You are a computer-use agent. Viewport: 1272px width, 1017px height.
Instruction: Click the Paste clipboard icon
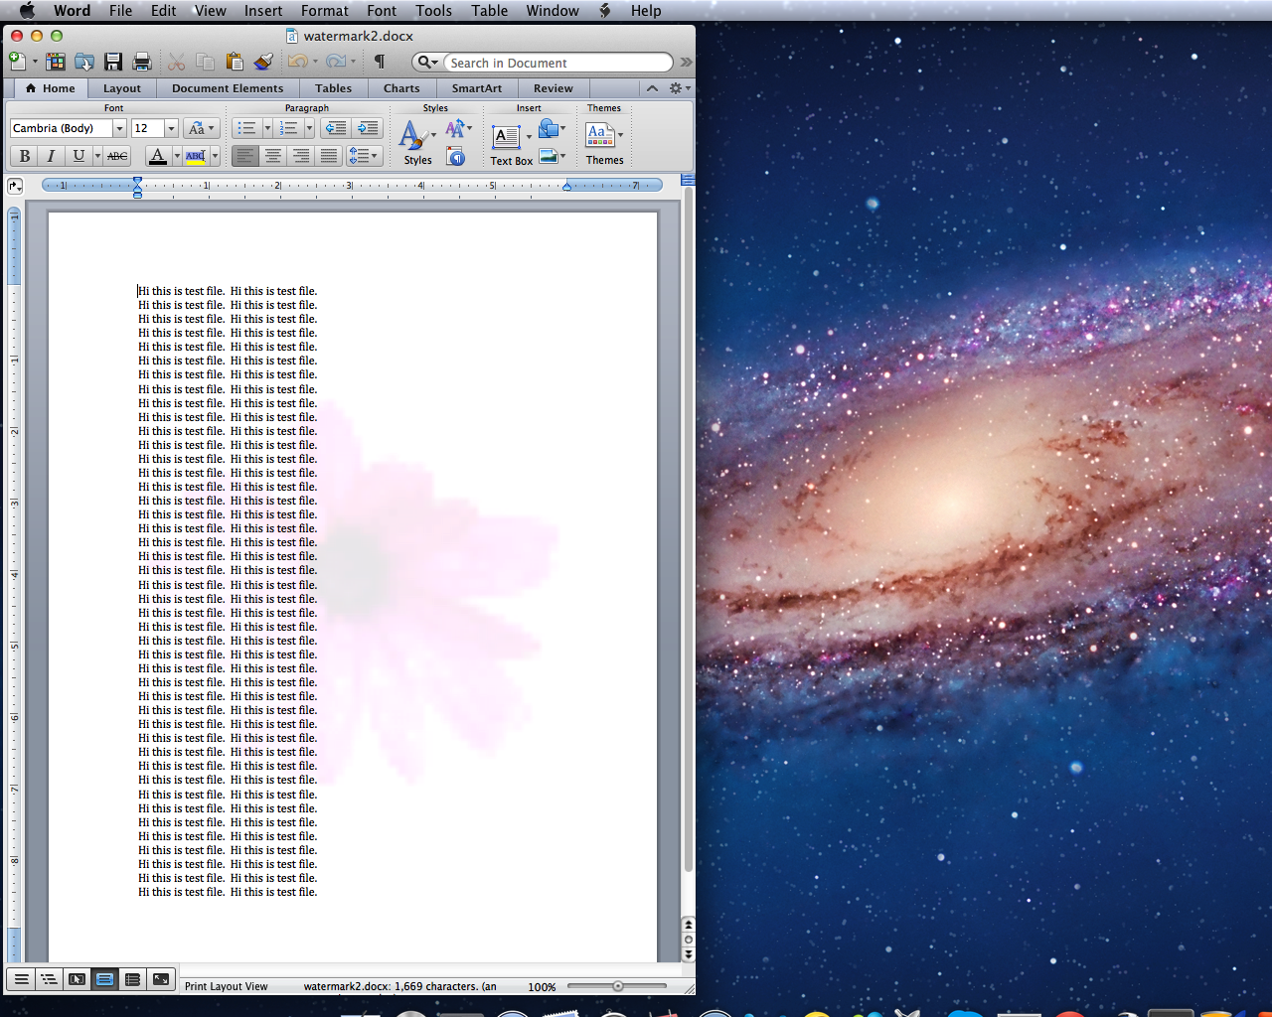coord(235,62)
